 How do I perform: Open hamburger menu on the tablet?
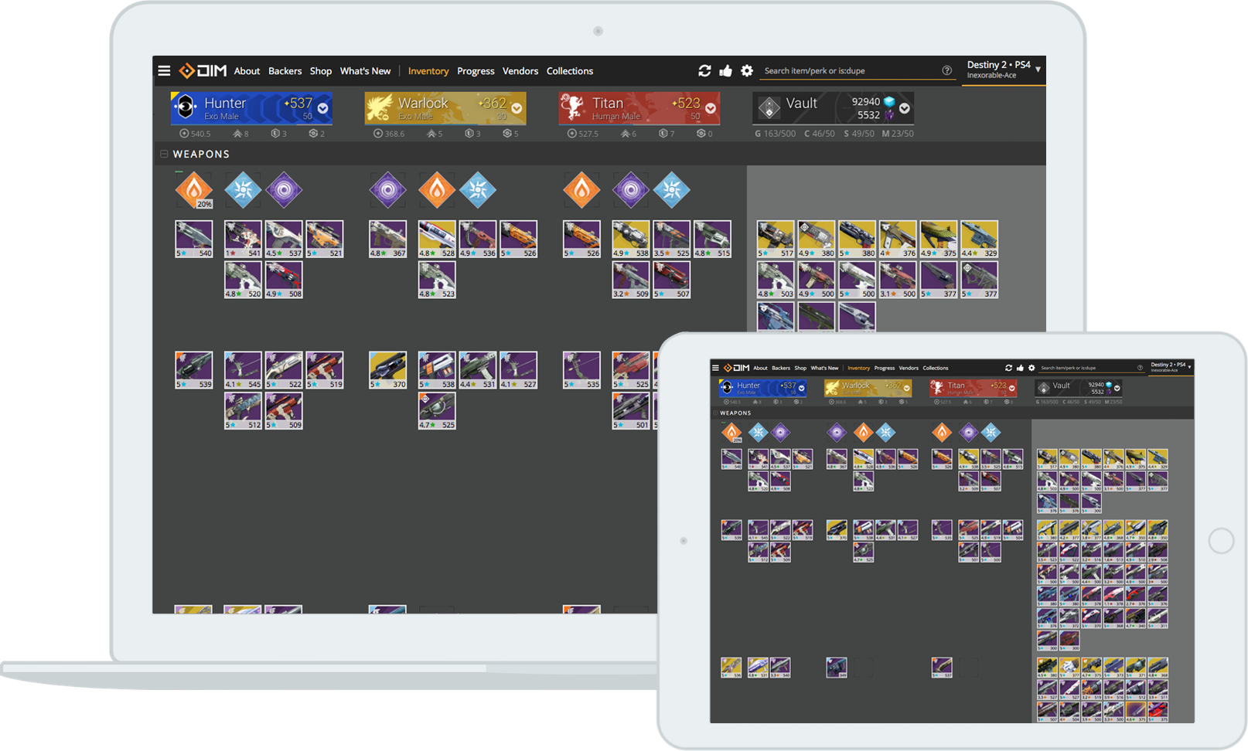[x=716, y=368]
